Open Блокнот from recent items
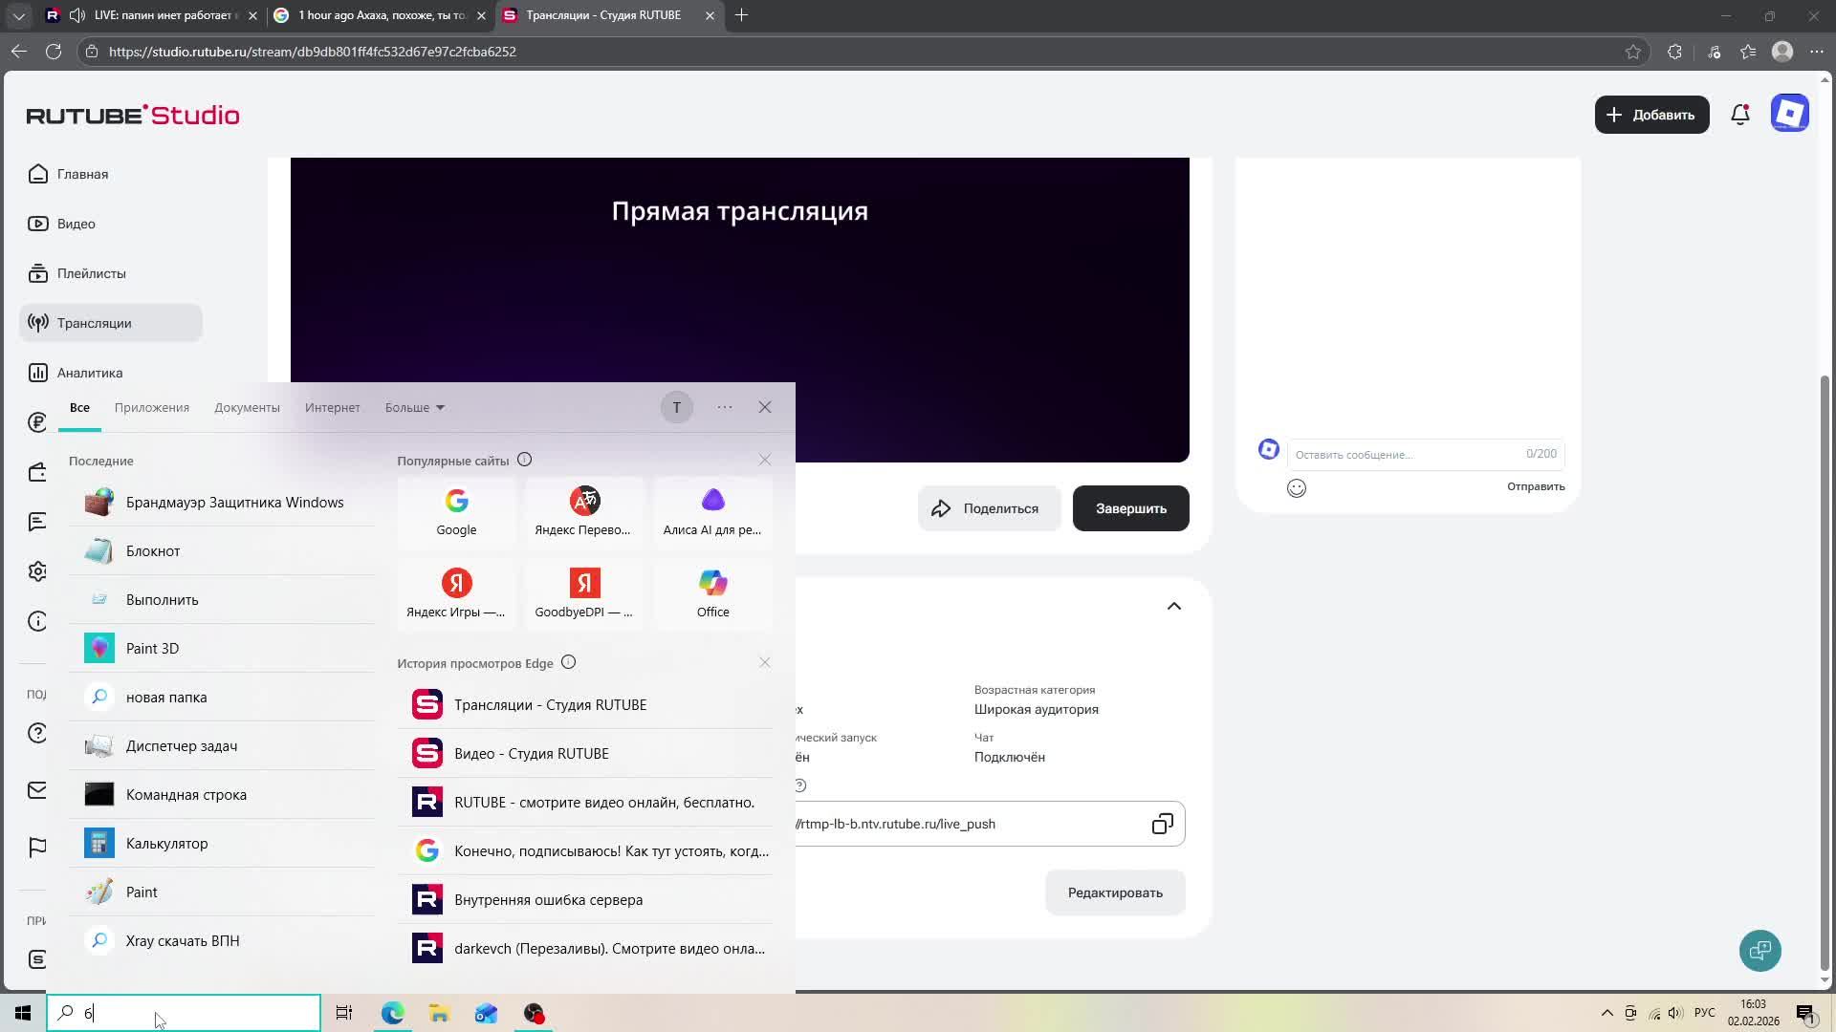1836x1032 pixels. tap(153, 551)
